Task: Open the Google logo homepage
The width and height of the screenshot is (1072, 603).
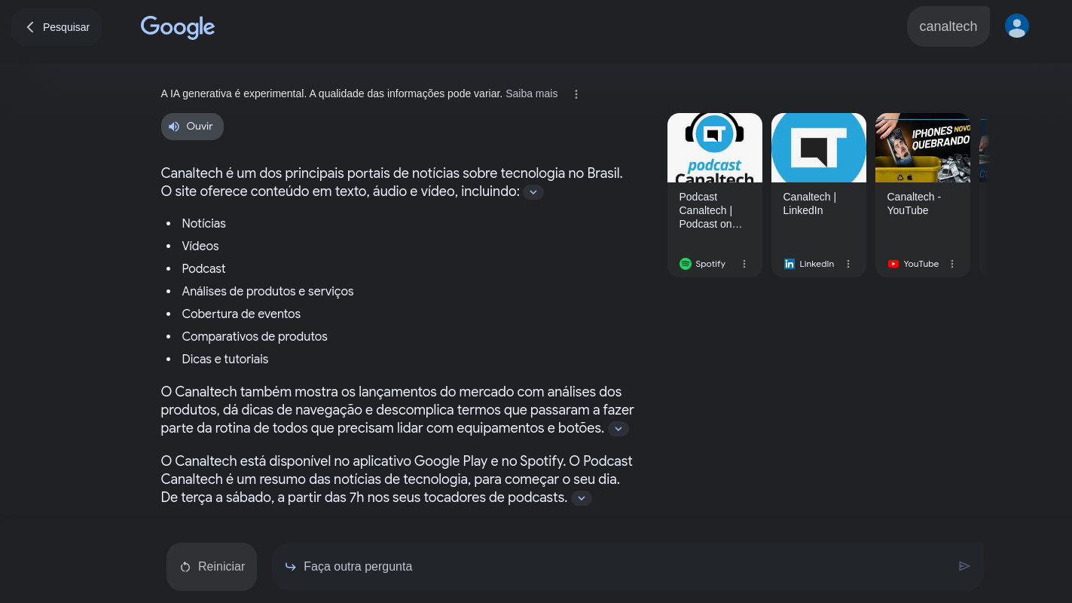Action: pyautogui.click(x=178, y=27)
